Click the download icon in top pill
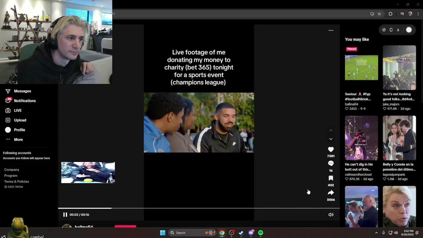 [x=398, y=30]
